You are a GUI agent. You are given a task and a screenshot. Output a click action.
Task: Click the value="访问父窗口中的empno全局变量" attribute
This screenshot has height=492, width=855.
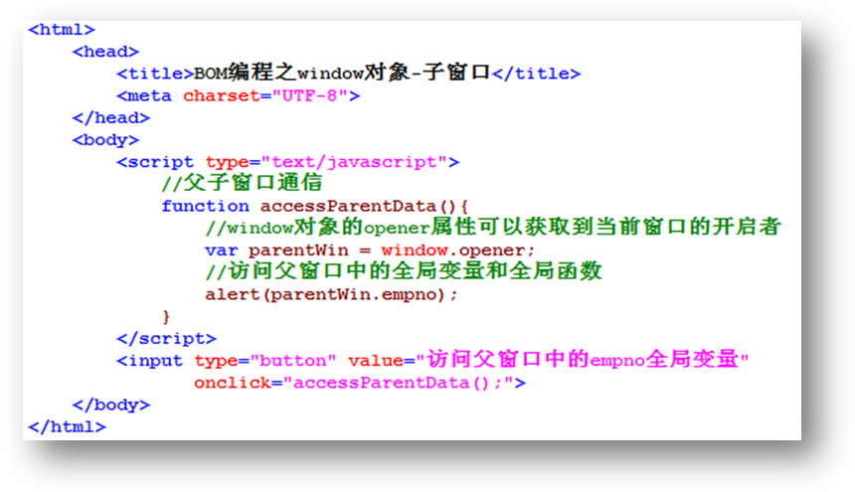[549, 360]
